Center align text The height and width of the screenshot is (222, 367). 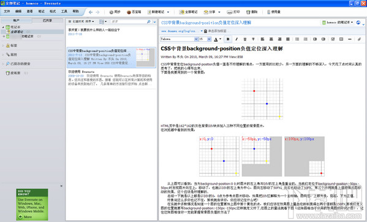[x=271, y=39]
